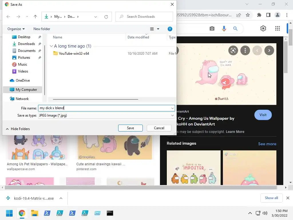Click the Google search magnifier icon
The image size is (293, 220).
tap(235, 29)
